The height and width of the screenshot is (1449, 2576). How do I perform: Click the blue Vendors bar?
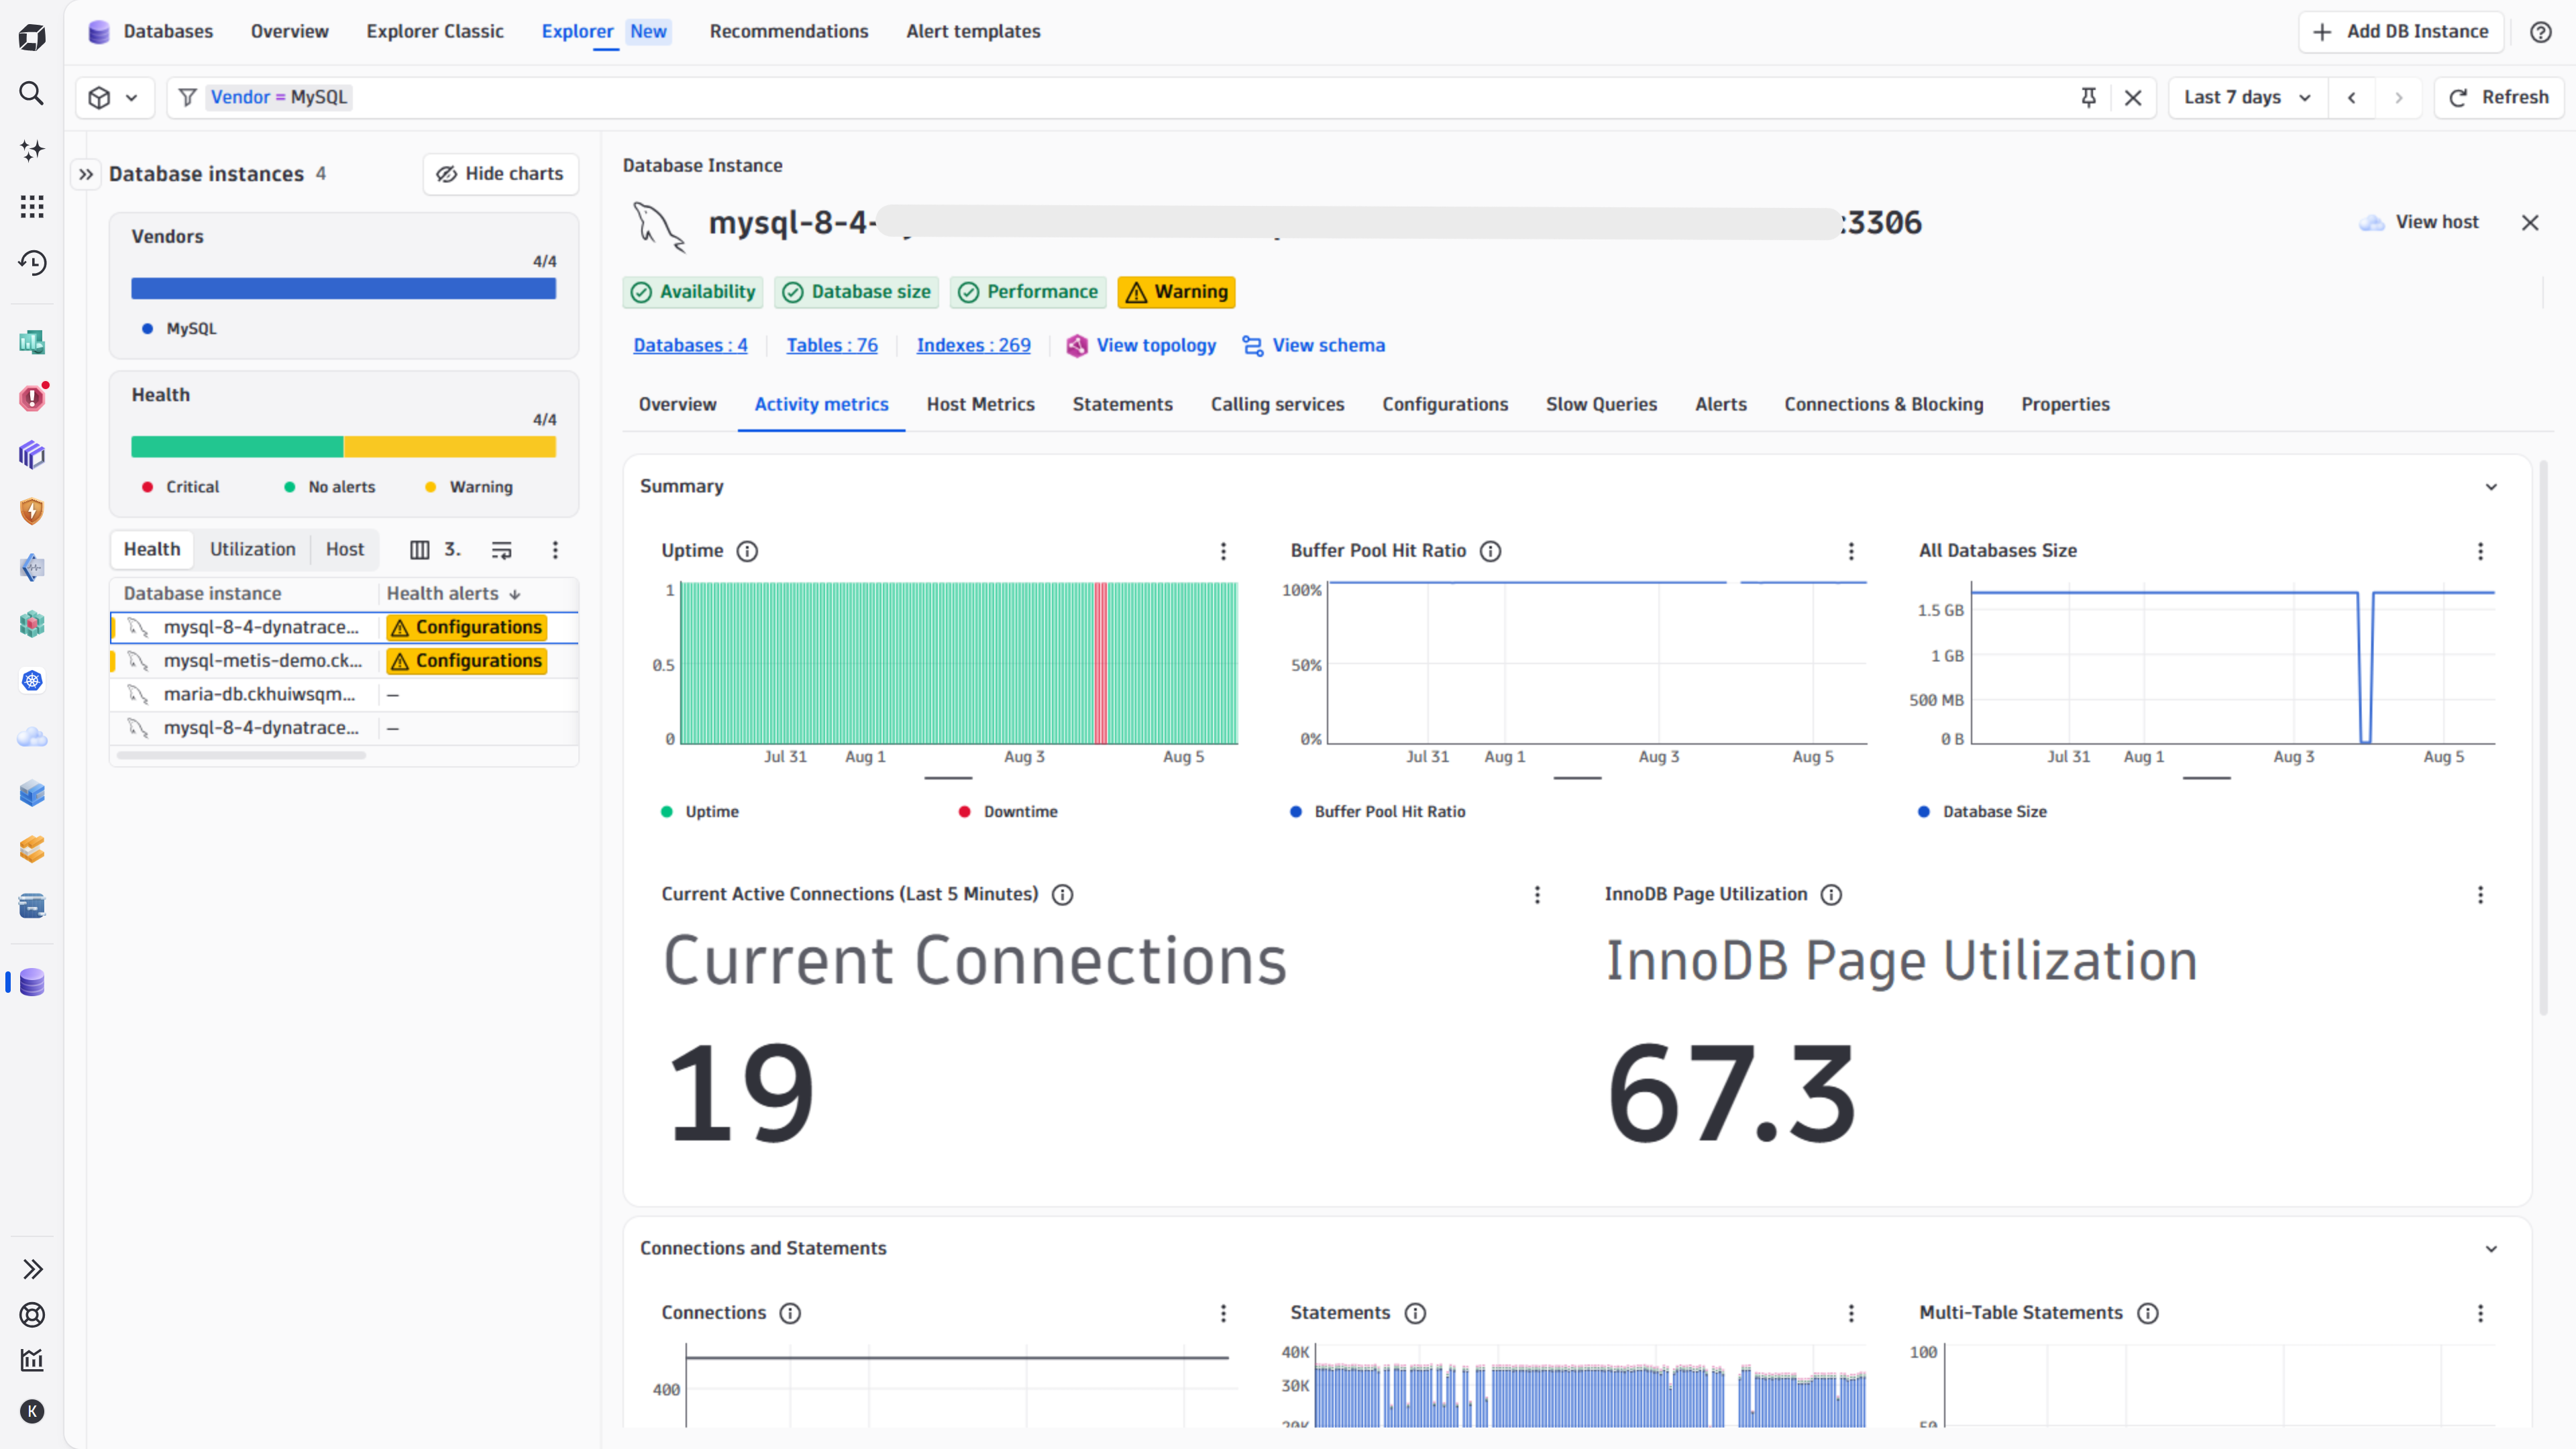tap(343, 289)
